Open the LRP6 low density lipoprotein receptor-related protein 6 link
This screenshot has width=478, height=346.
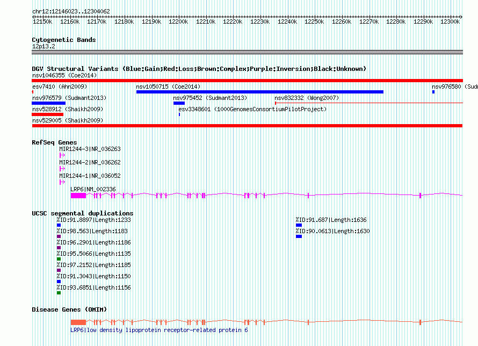tap(159, 330)
